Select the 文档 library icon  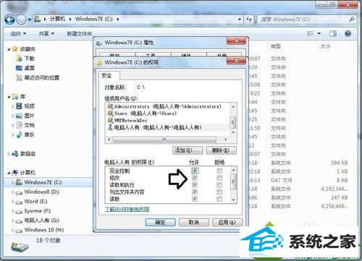pyautogui.click(x=19, y=125)
